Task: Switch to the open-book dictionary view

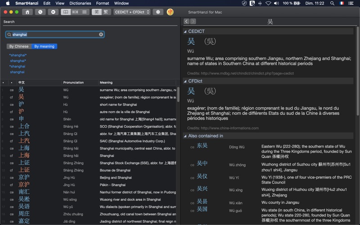Action: point(66,12)
